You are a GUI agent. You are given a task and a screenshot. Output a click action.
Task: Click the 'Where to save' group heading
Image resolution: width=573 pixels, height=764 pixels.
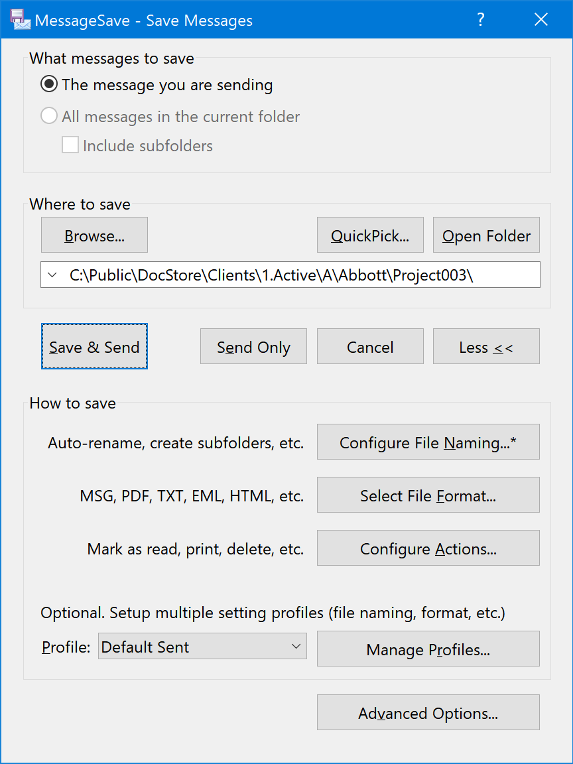(x=80, y=204)
